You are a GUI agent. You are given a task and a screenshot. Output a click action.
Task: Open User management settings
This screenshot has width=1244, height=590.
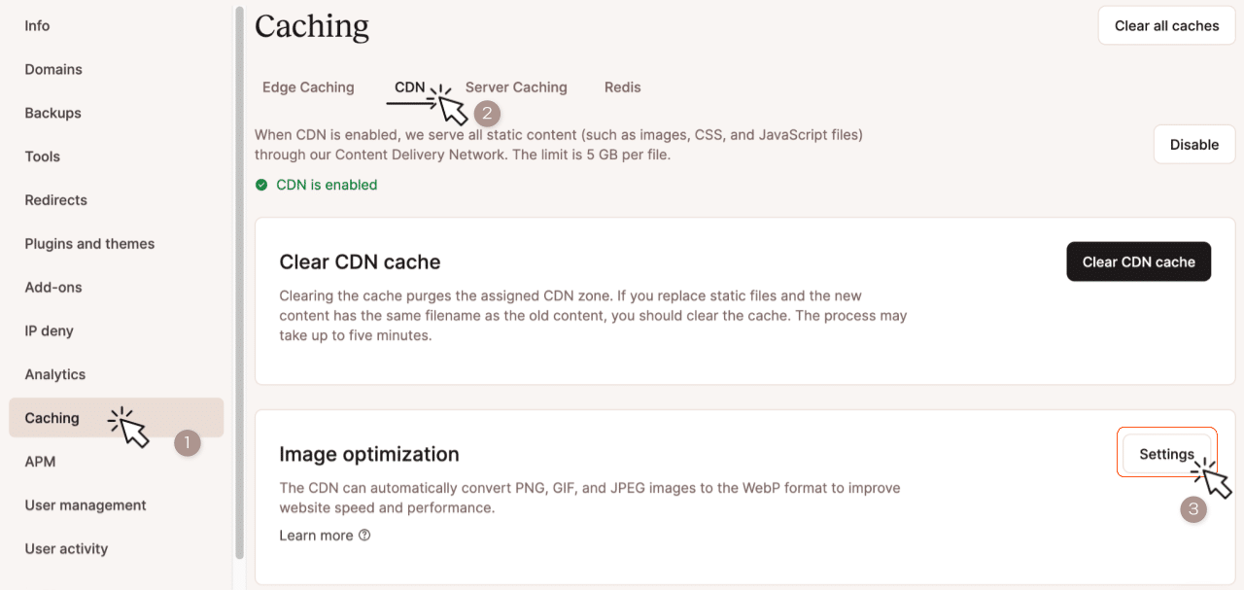[x=86, y=504]
